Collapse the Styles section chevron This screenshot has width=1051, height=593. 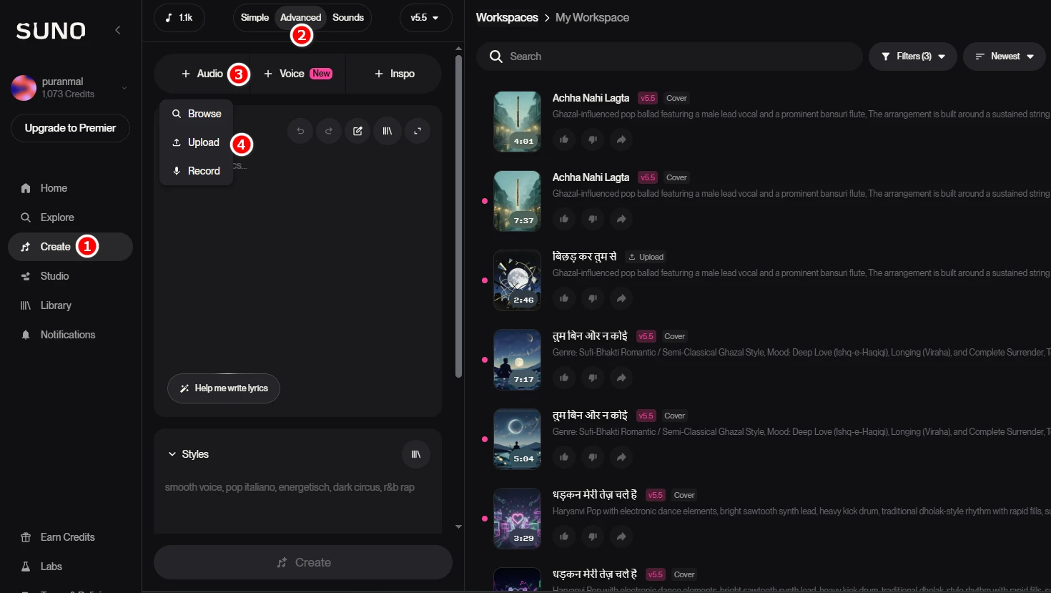[x=172, y=454]
